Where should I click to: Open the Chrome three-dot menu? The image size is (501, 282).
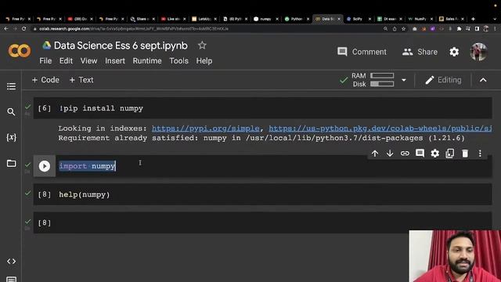pos(495,29)
